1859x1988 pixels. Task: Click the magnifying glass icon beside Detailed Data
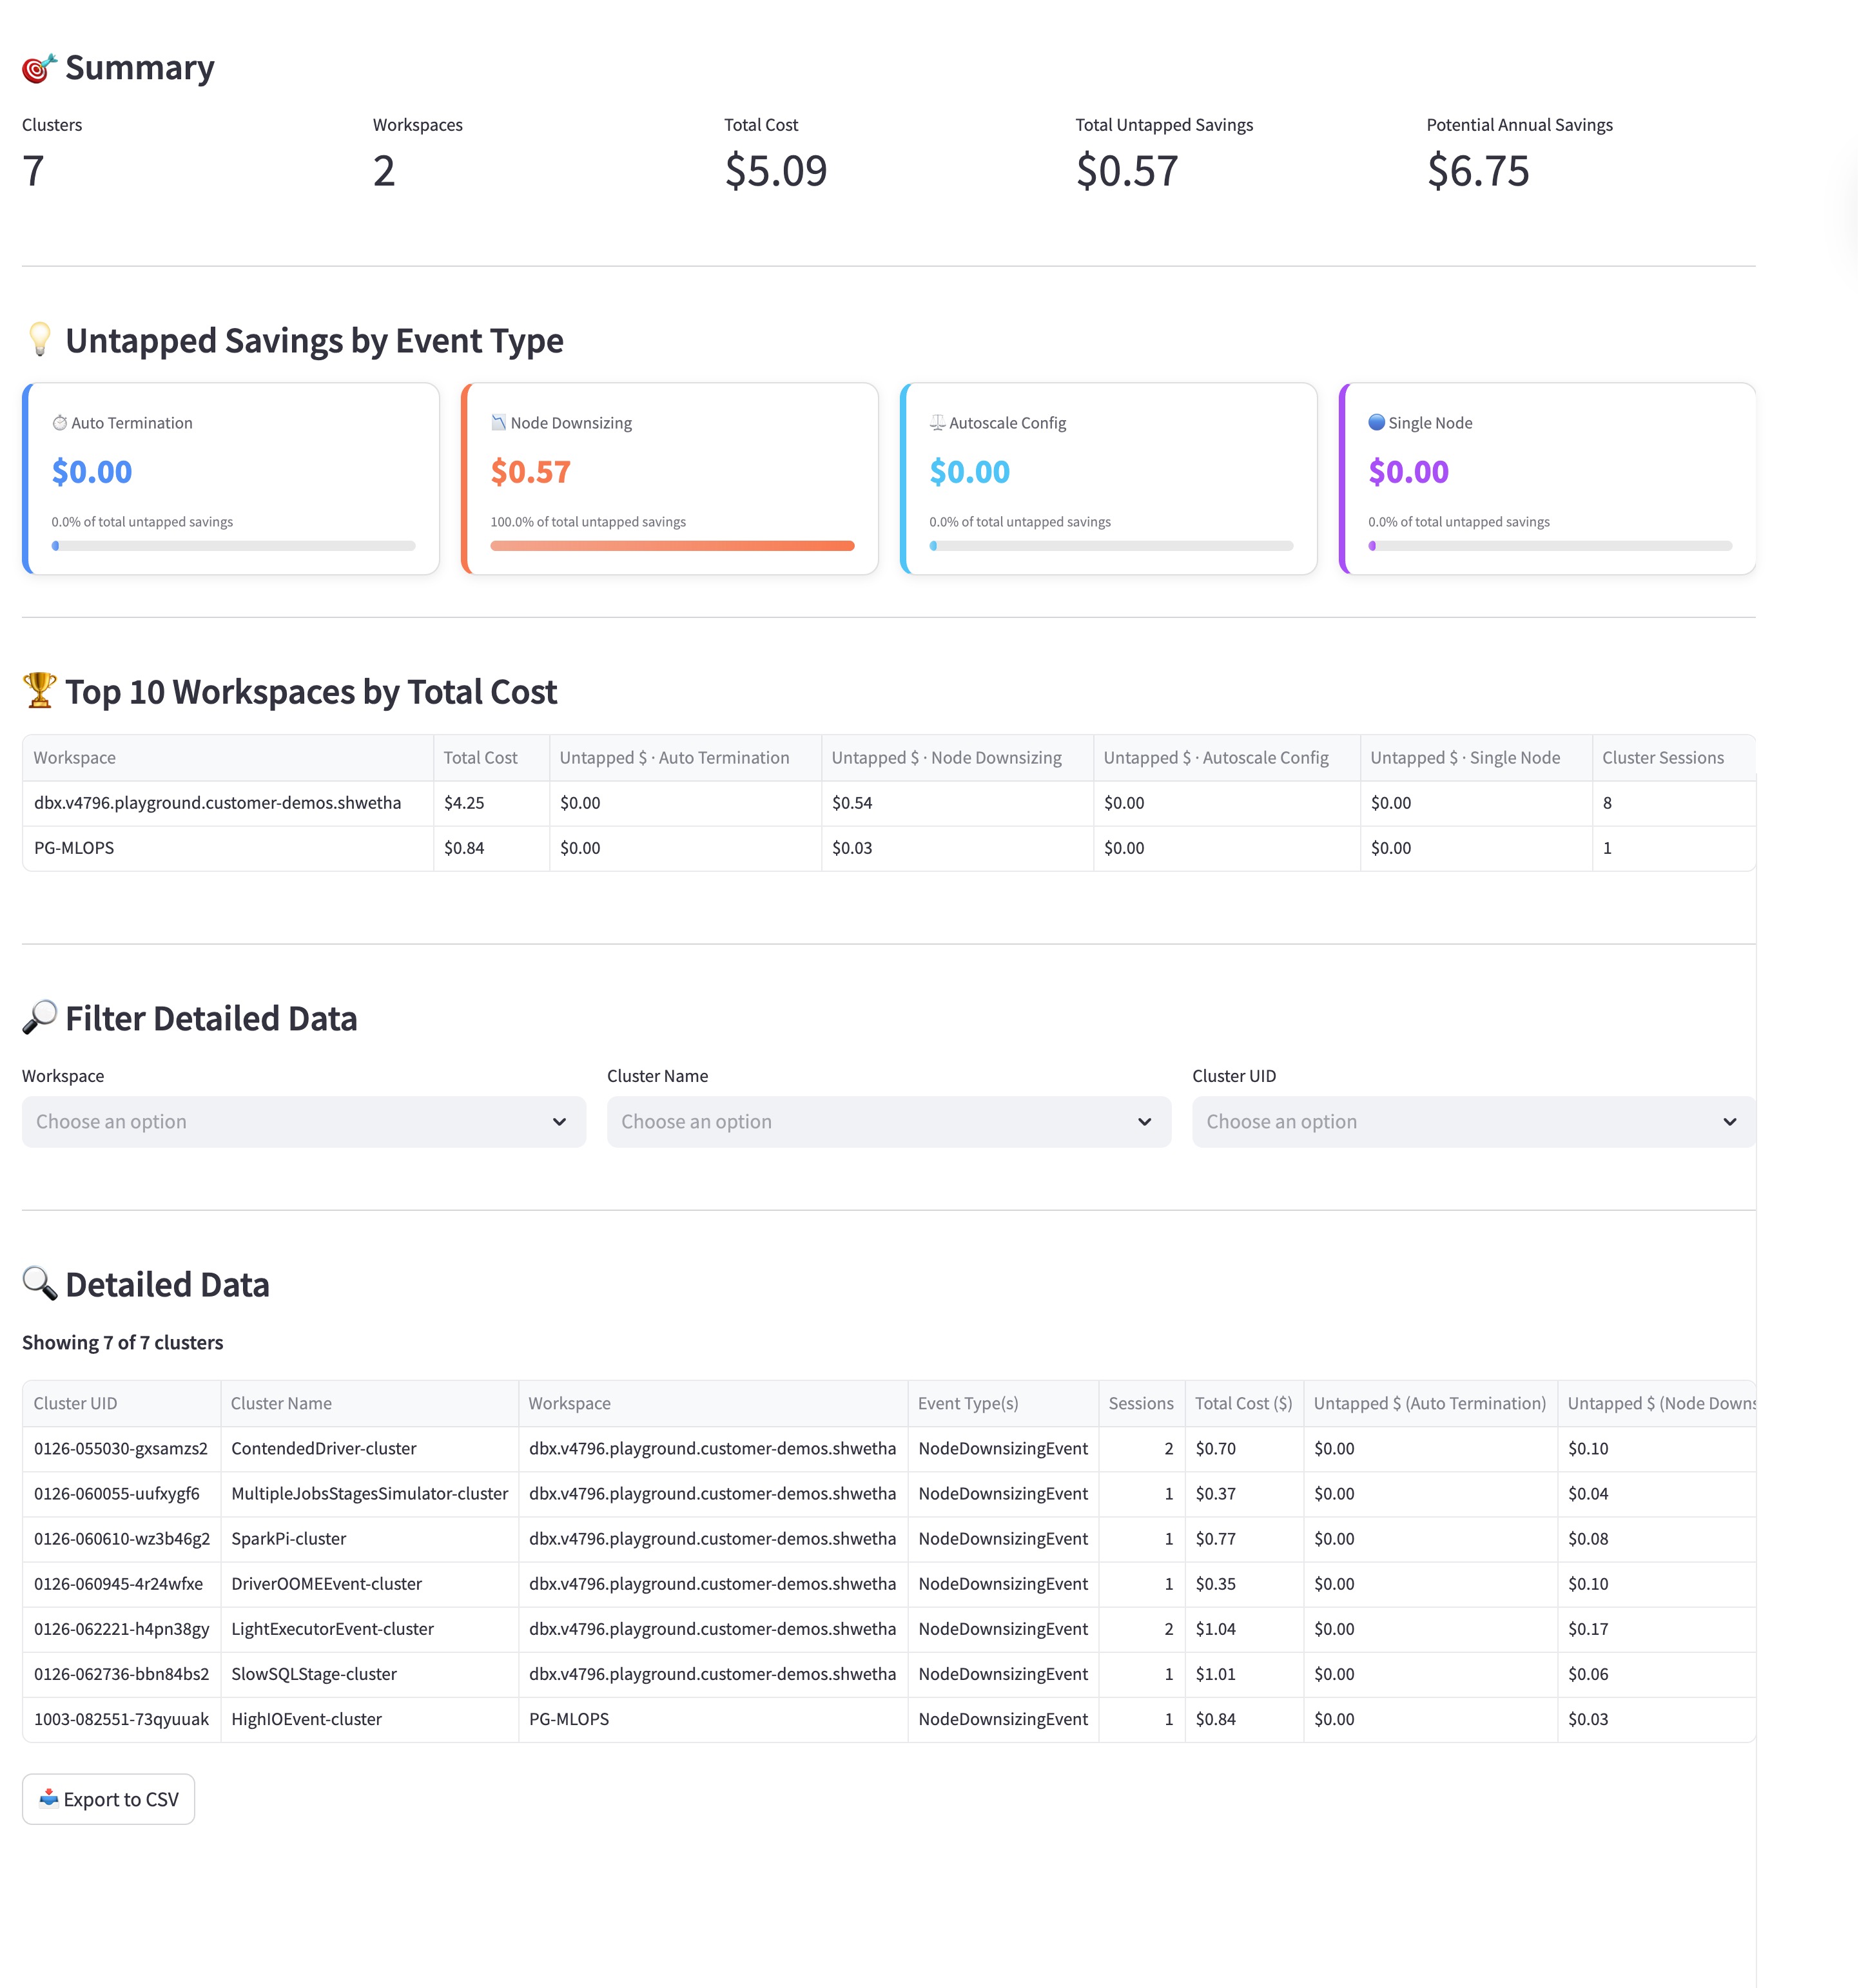(x=39, y=1284)
